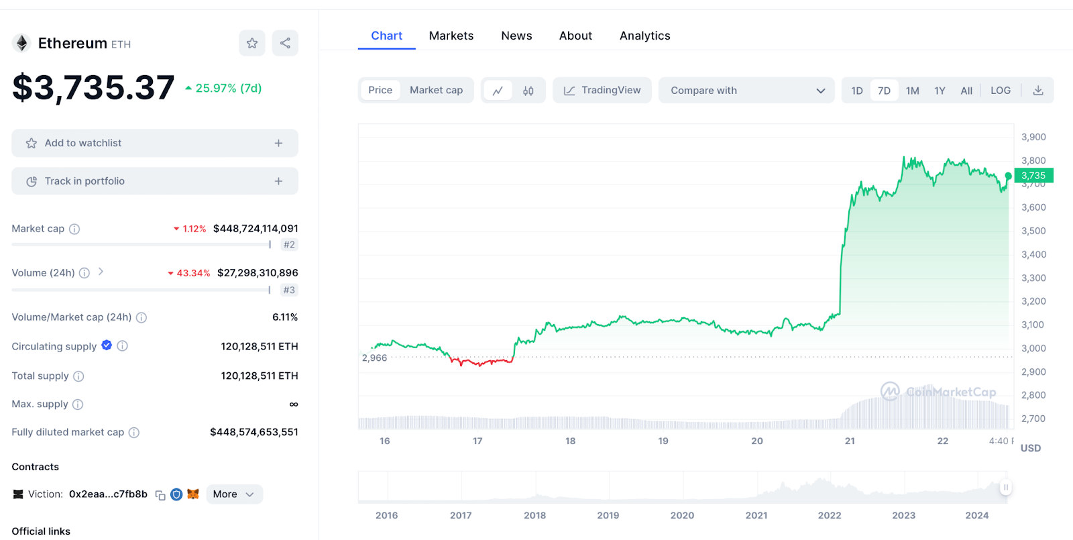Image resolution: width=1073 pixels, height=540 pixels.
Task: Expand Volume (24h) details chevron
Action: 101,272
